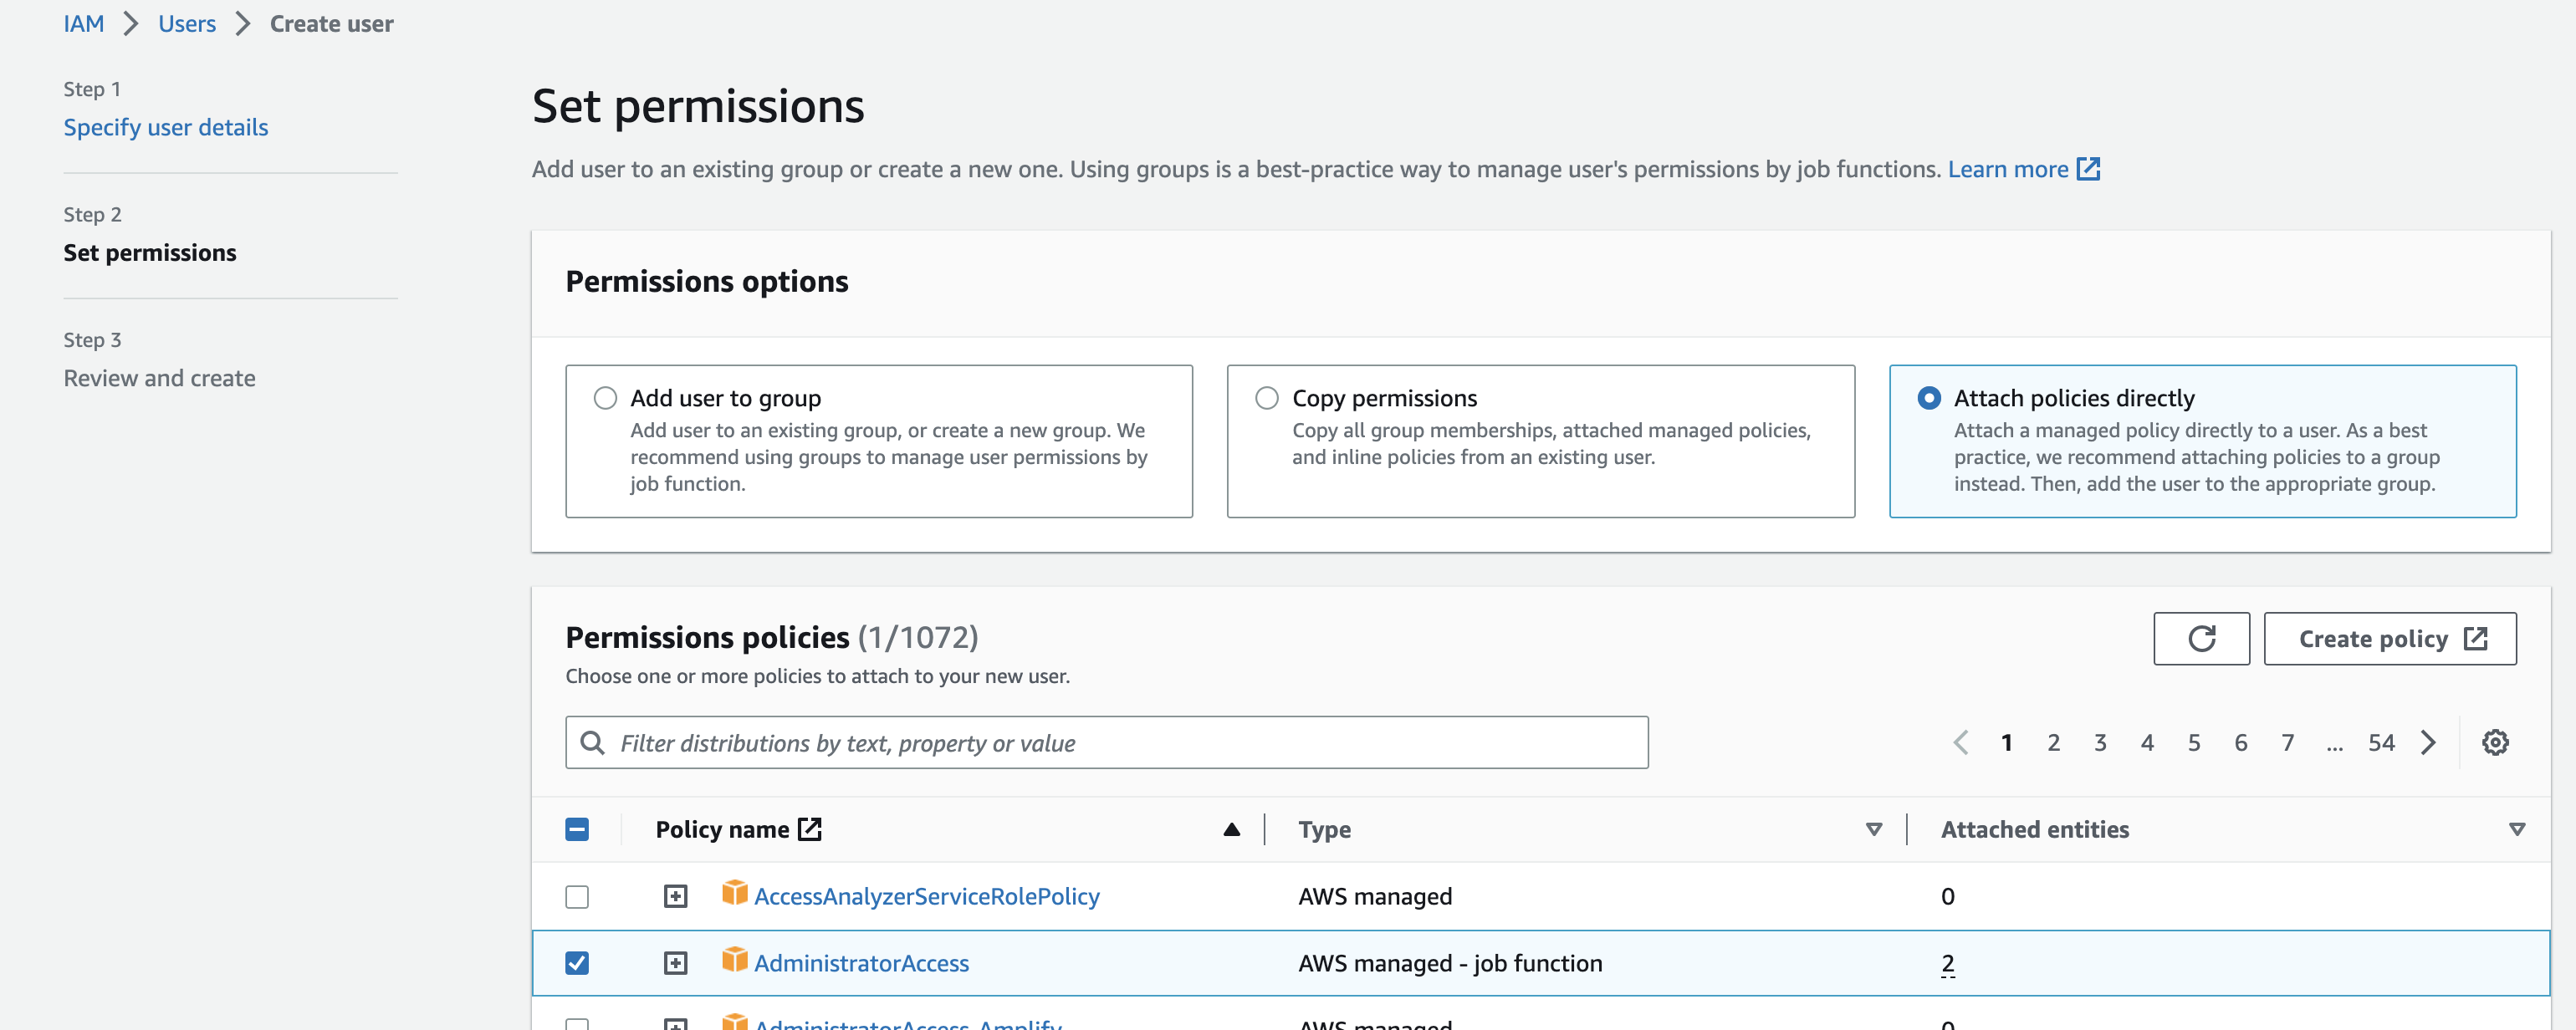The image size is (2576, 1030).
Task: Go to policies page 5
Action: (x=2194, y=742)
